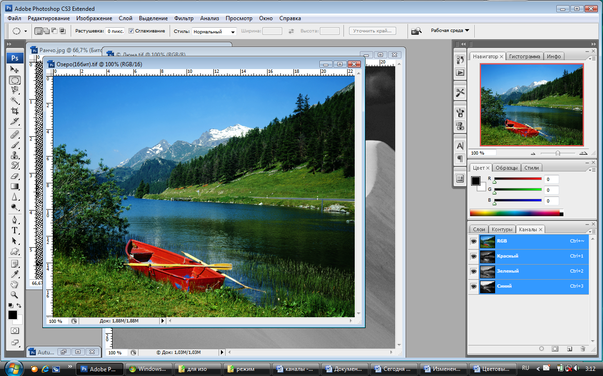Open the Navigator panel options menu
Screen dimensions: 603x376
592,58
